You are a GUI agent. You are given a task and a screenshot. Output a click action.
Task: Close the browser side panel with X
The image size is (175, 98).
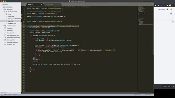173,22
